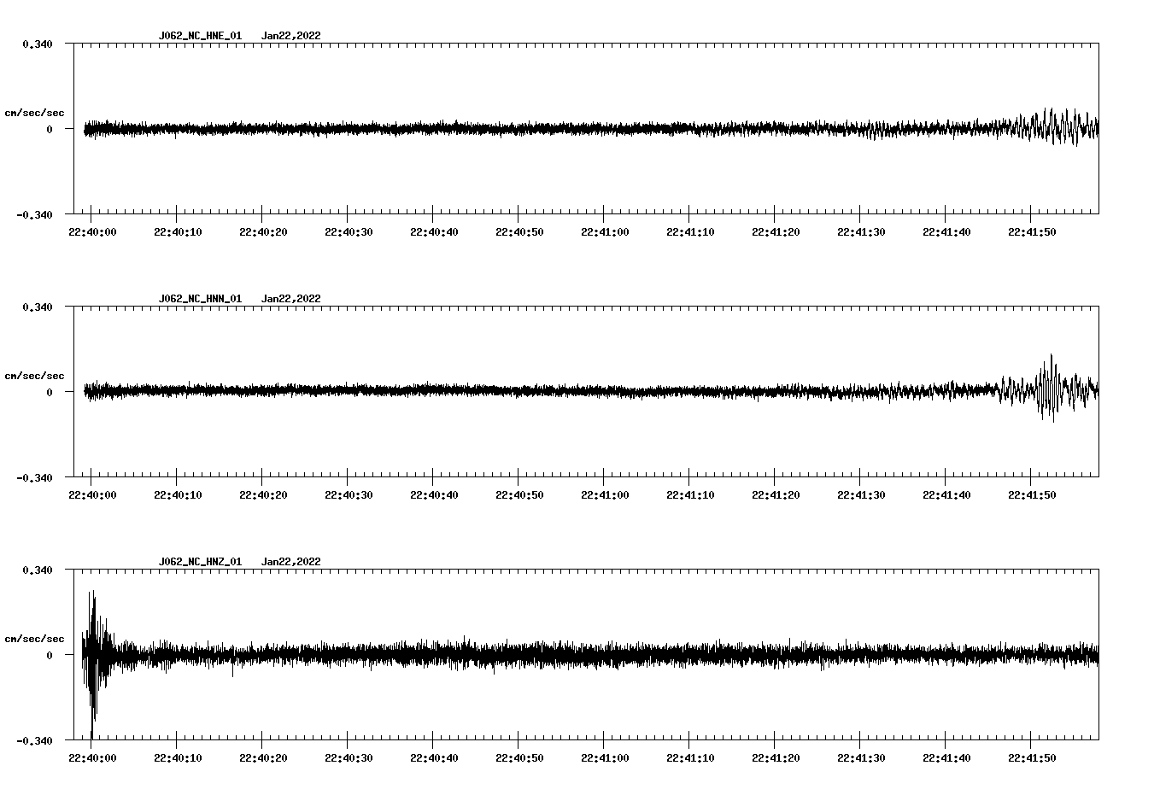Click the 22:40:30 time label on HNZ axis
Viewport: 1160px width, 789px height.
click(349, 758)
